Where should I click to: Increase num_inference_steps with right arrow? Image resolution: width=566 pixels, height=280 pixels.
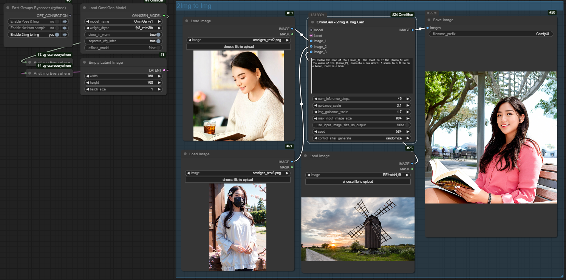pyautogui.click(x=408, y=99)
